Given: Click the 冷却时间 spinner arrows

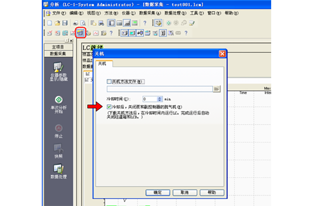Looking at the screenshot, I should 160,99.
